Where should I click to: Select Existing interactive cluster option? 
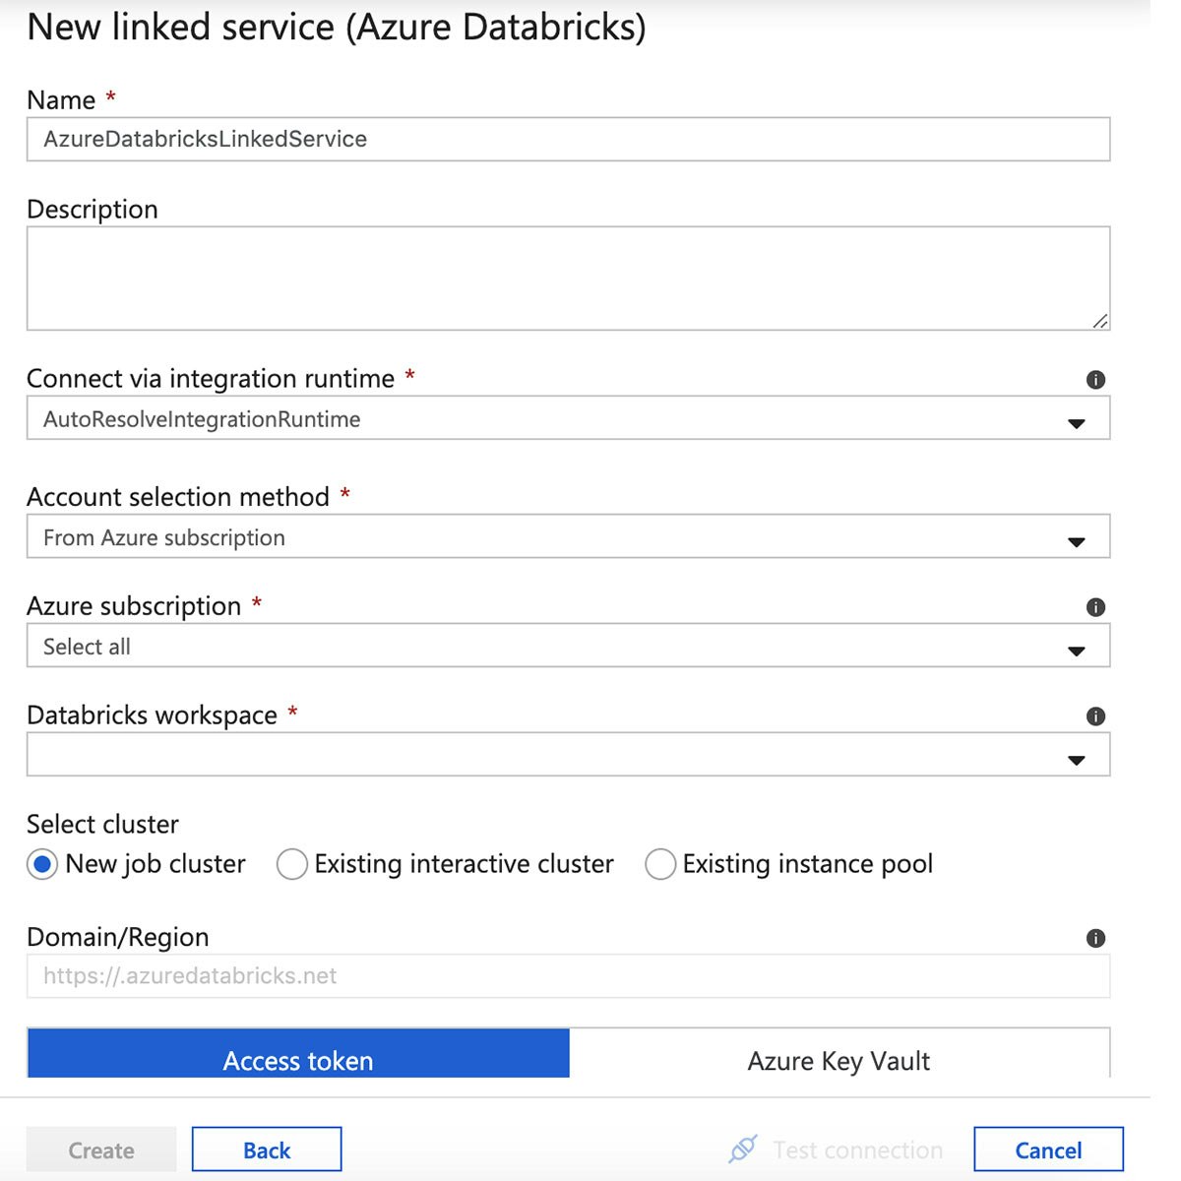tap(292, 864)
